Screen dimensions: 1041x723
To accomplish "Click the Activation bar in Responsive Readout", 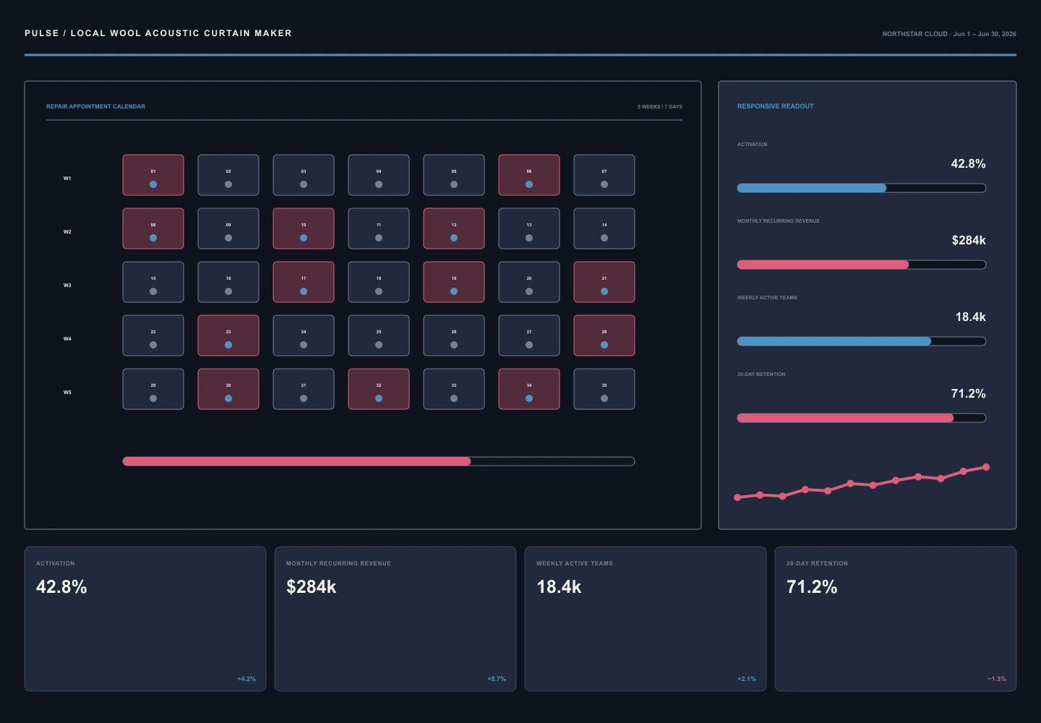I will [862, 188].
